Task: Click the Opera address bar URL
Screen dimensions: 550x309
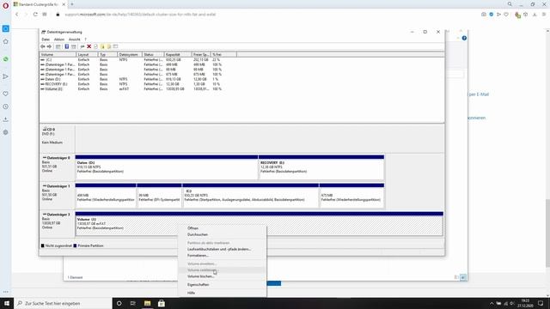Action: click(140, 15)
